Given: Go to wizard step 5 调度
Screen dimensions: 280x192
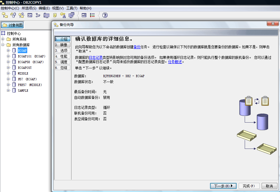Looking at the screenshot, I should [63, 62].
